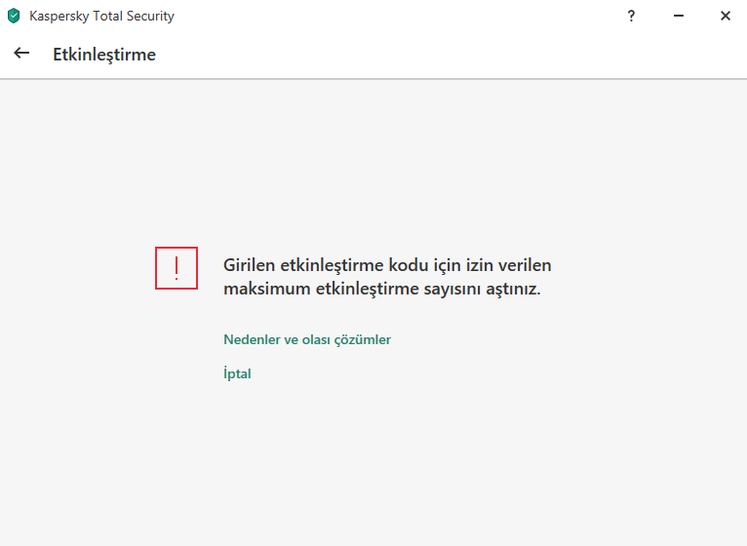Click the "maksimum etkinleştirme sayısını aştınız" line
The height and width of the screenshot is (546, 747).
point(382,289)
